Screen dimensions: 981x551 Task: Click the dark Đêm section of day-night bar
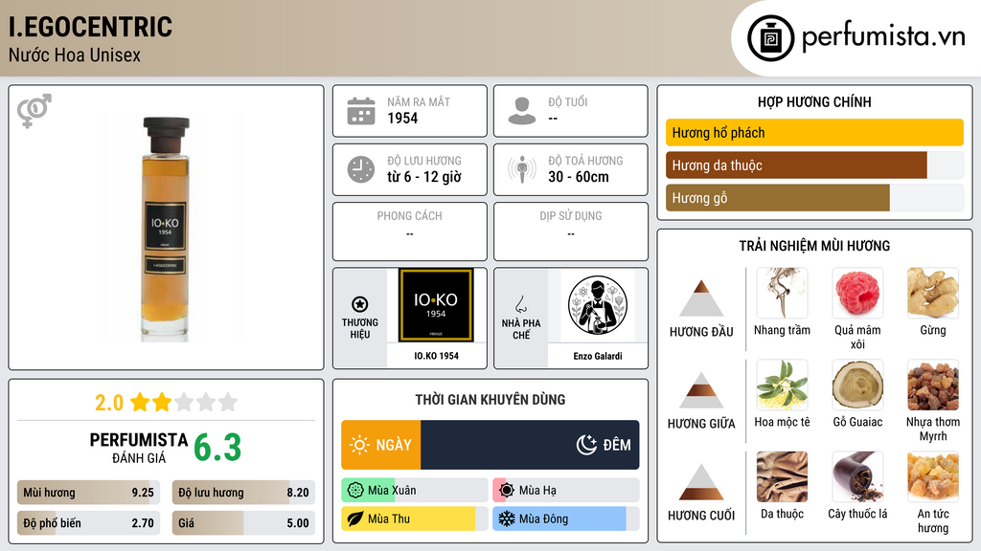(530, 445)
